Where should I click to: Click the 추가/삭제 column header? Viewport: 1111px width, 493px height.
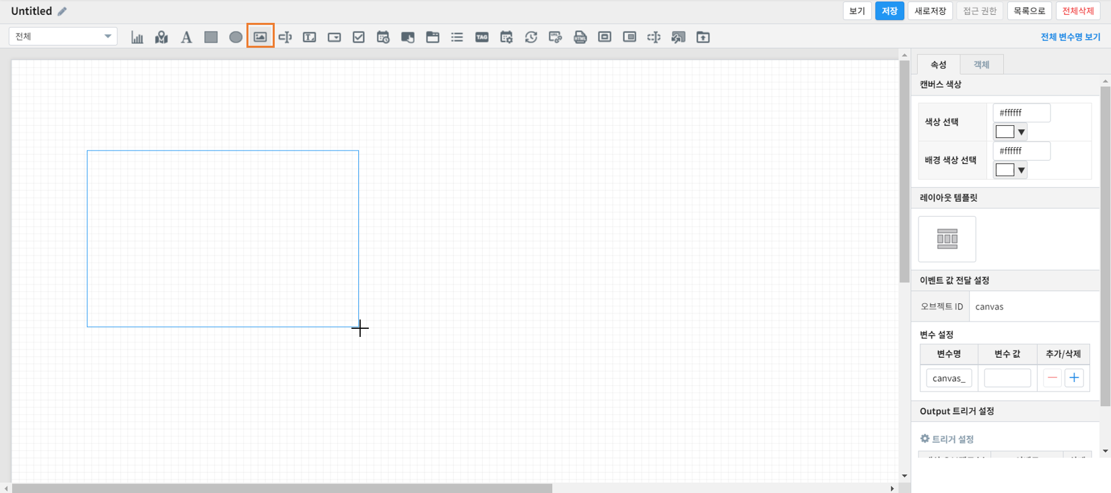coord(1063,354)
